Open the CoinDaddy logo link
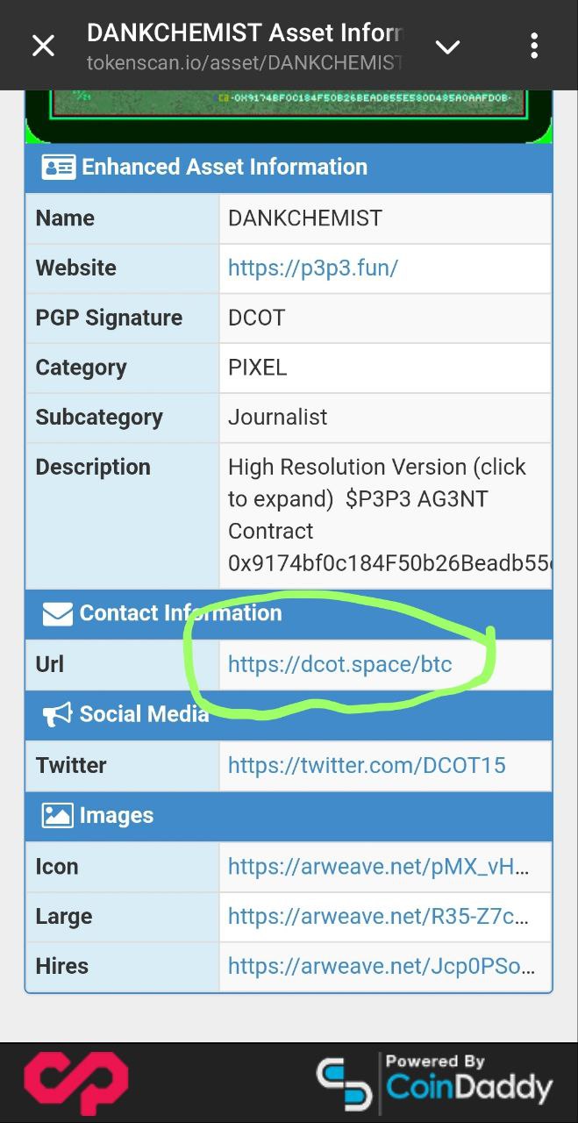The width and height of the screenshot is (578, 1123). (435, 1083)
